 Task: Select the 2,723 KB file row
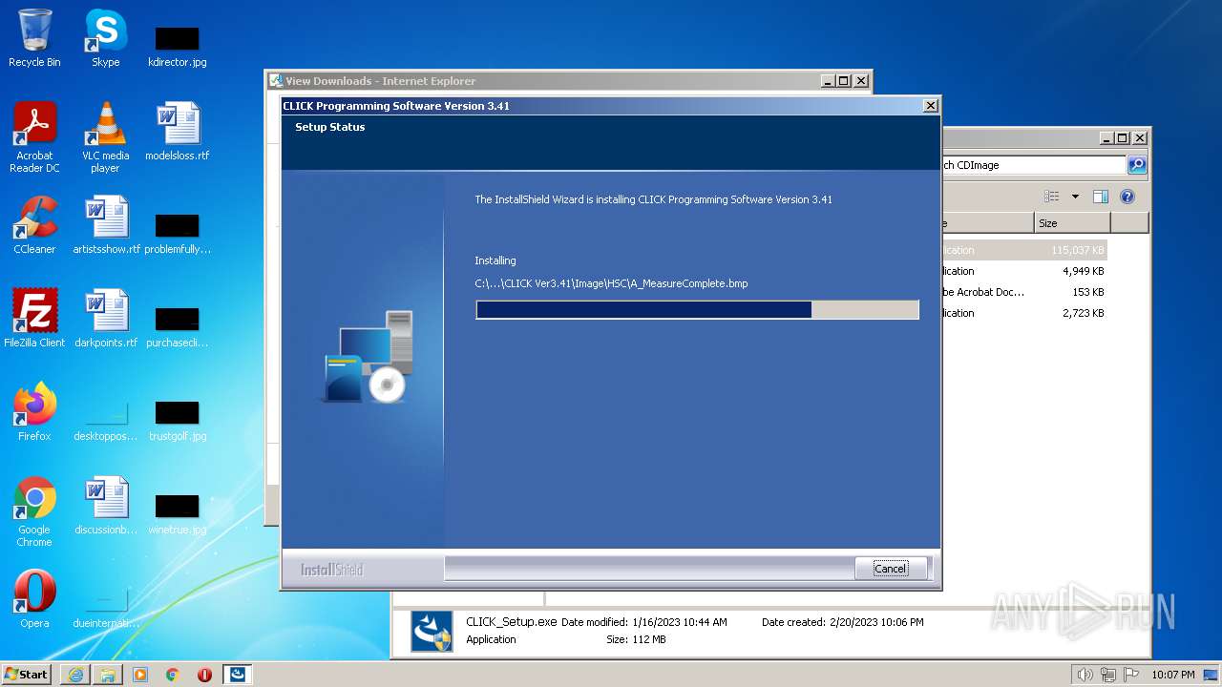pyautogui.click(x=1024, y=313)
